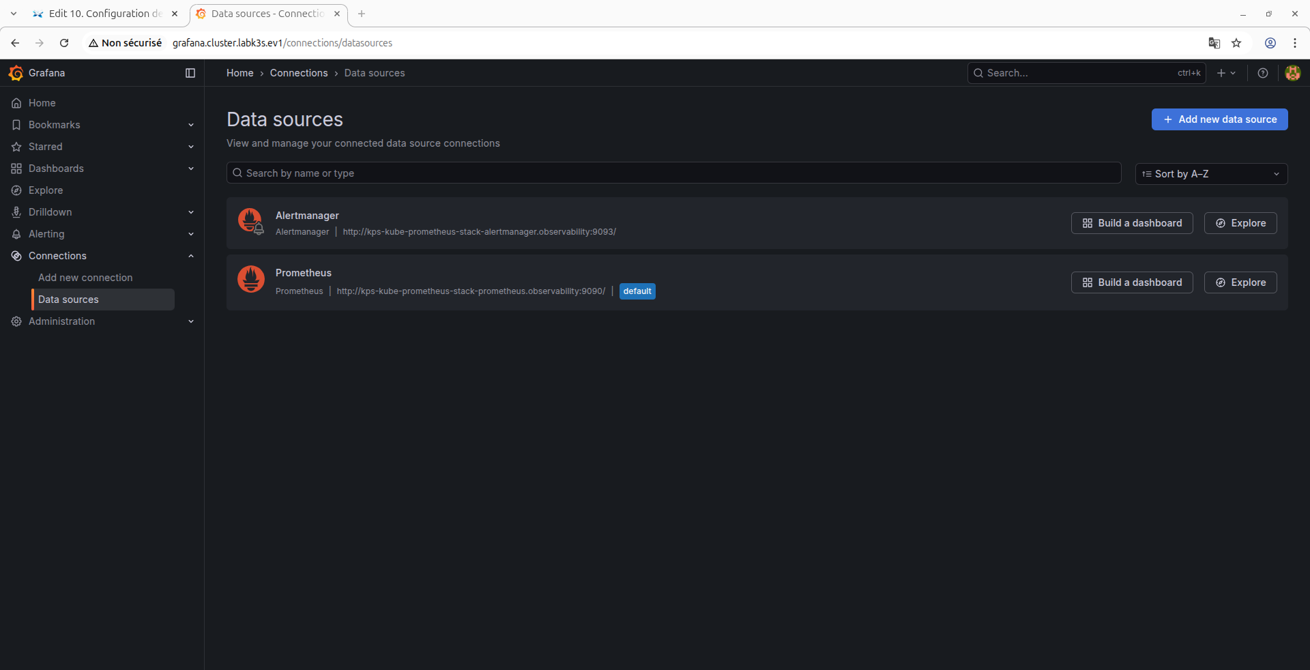Open the Sort by A–Z dropdown
The height and width of the screenshot is (670, 1310).
(x=1211, y=174)
